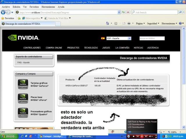
Task: Open the Favoritos star button
Action: click(8, 18)
